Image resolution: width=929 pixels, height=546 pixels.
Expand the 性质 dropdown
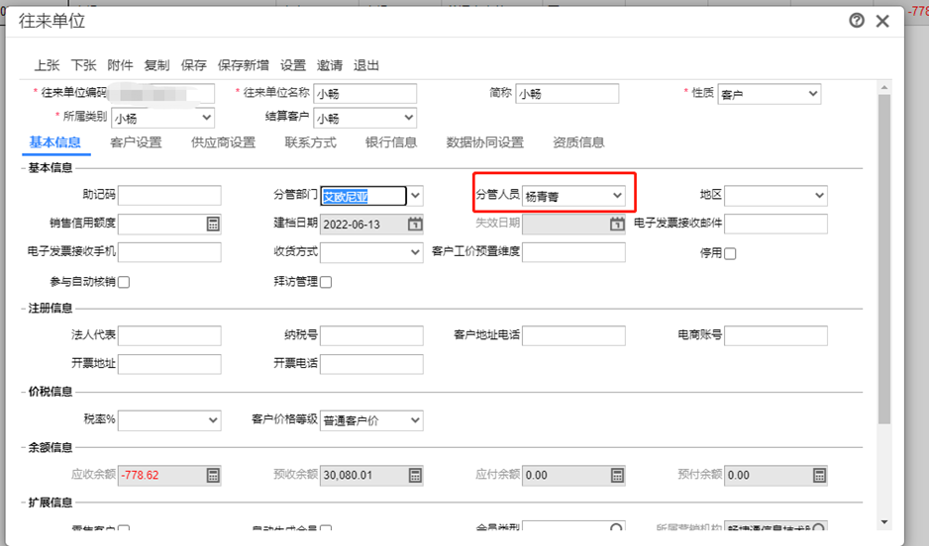pyautogui.click(x=813, y=93)
